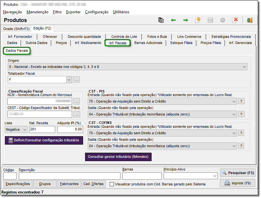Click Consultar gestor tributário (IMendes) button

pos(118,157)
